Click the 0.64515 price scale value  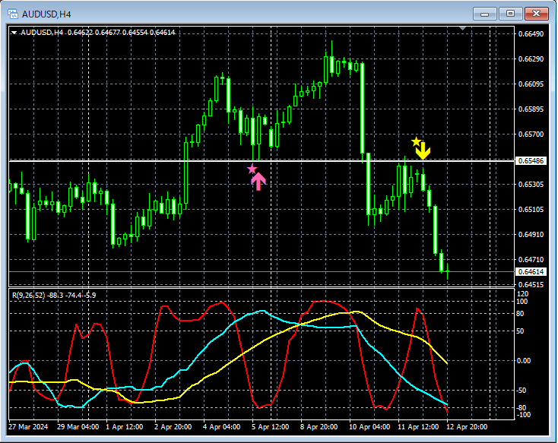click(x=531, y=285)
